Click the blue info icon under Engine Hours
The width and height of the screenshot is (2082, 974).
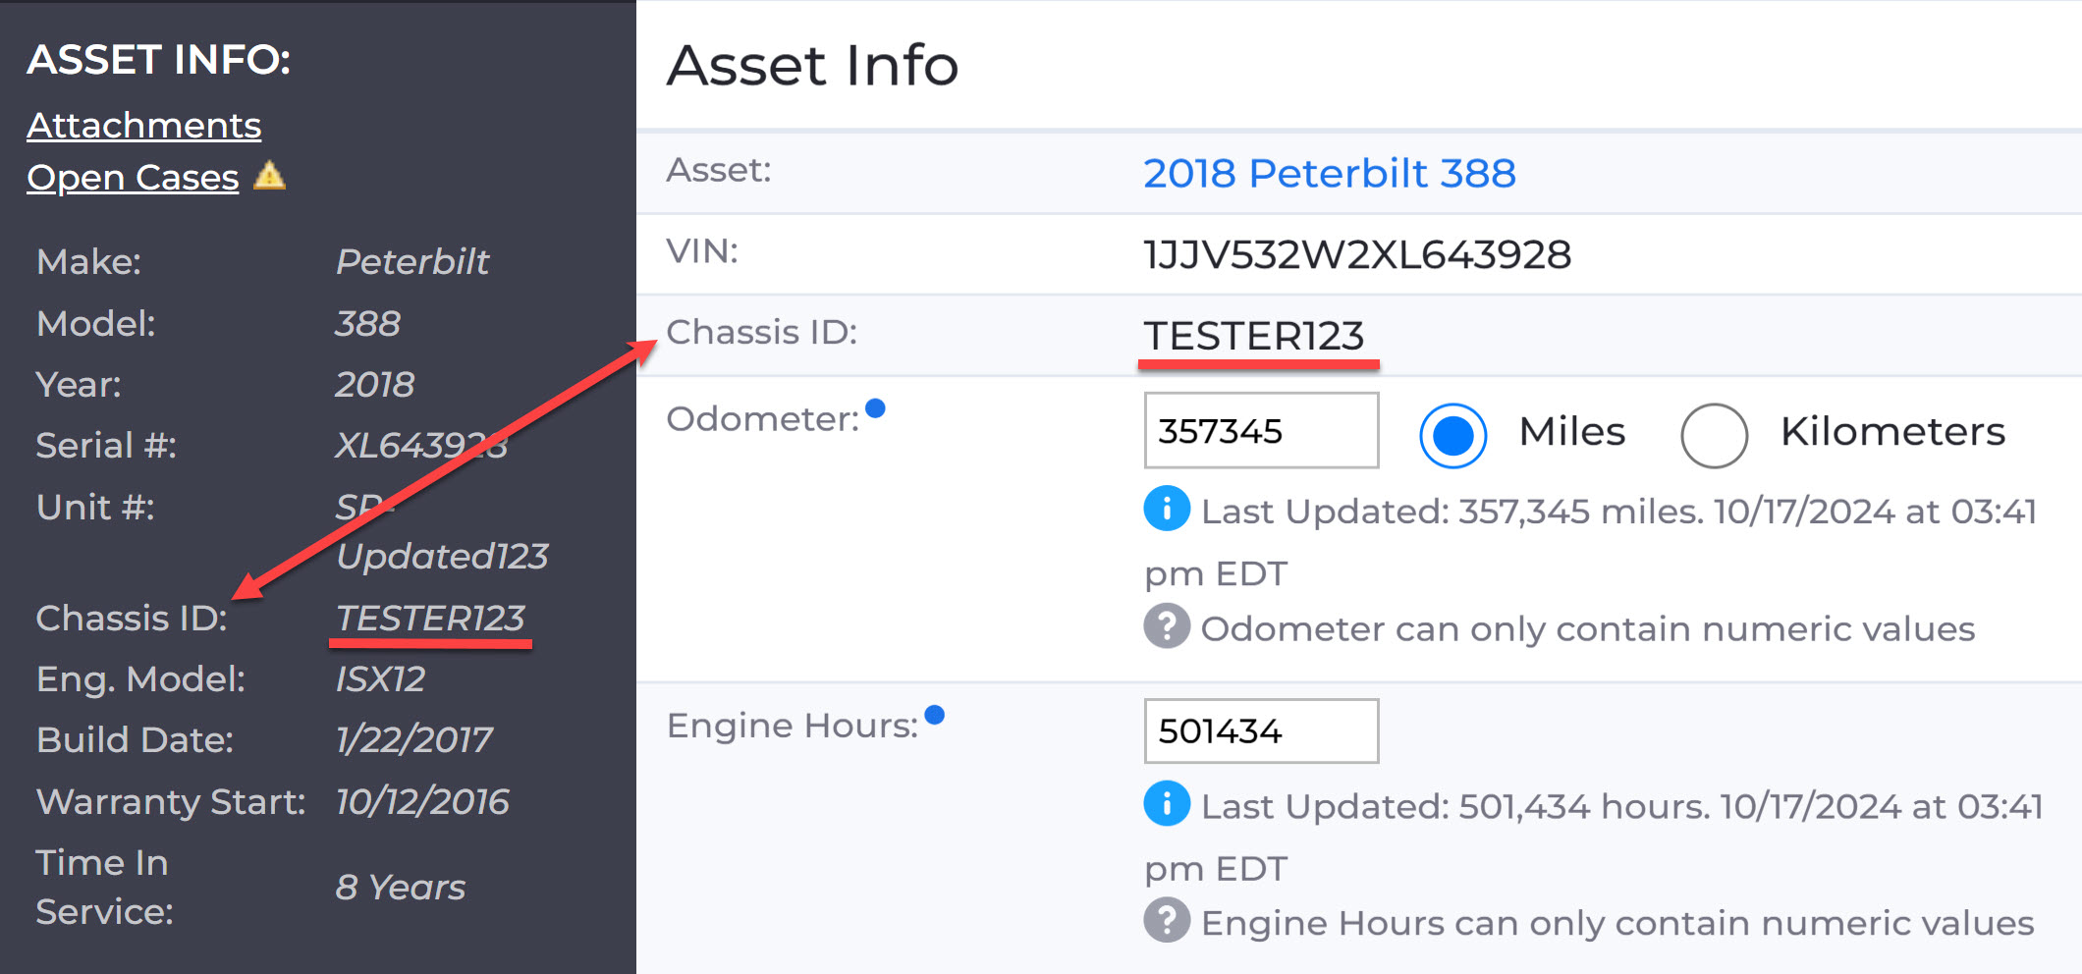pos(1167,804)
